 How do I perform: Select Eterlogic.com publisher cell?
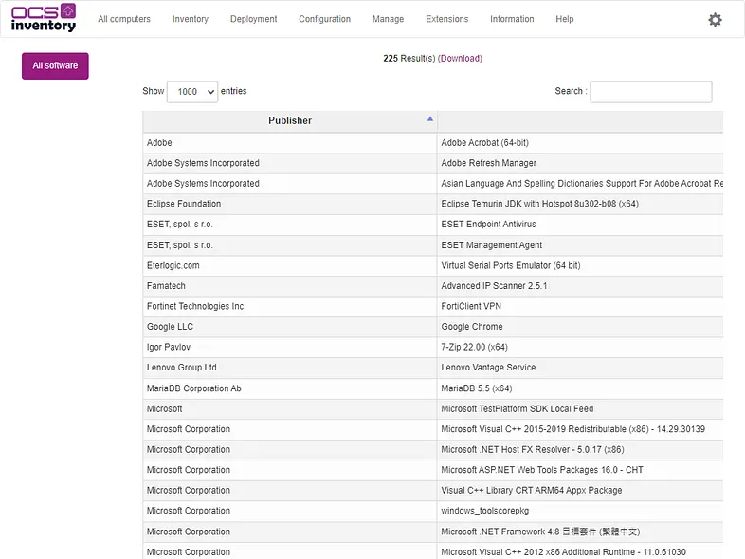[290, 265]
